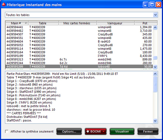Click the Td 4d hole cards cell
The width and height of the screenshot is (163, 140).
(x=63, y=67)
